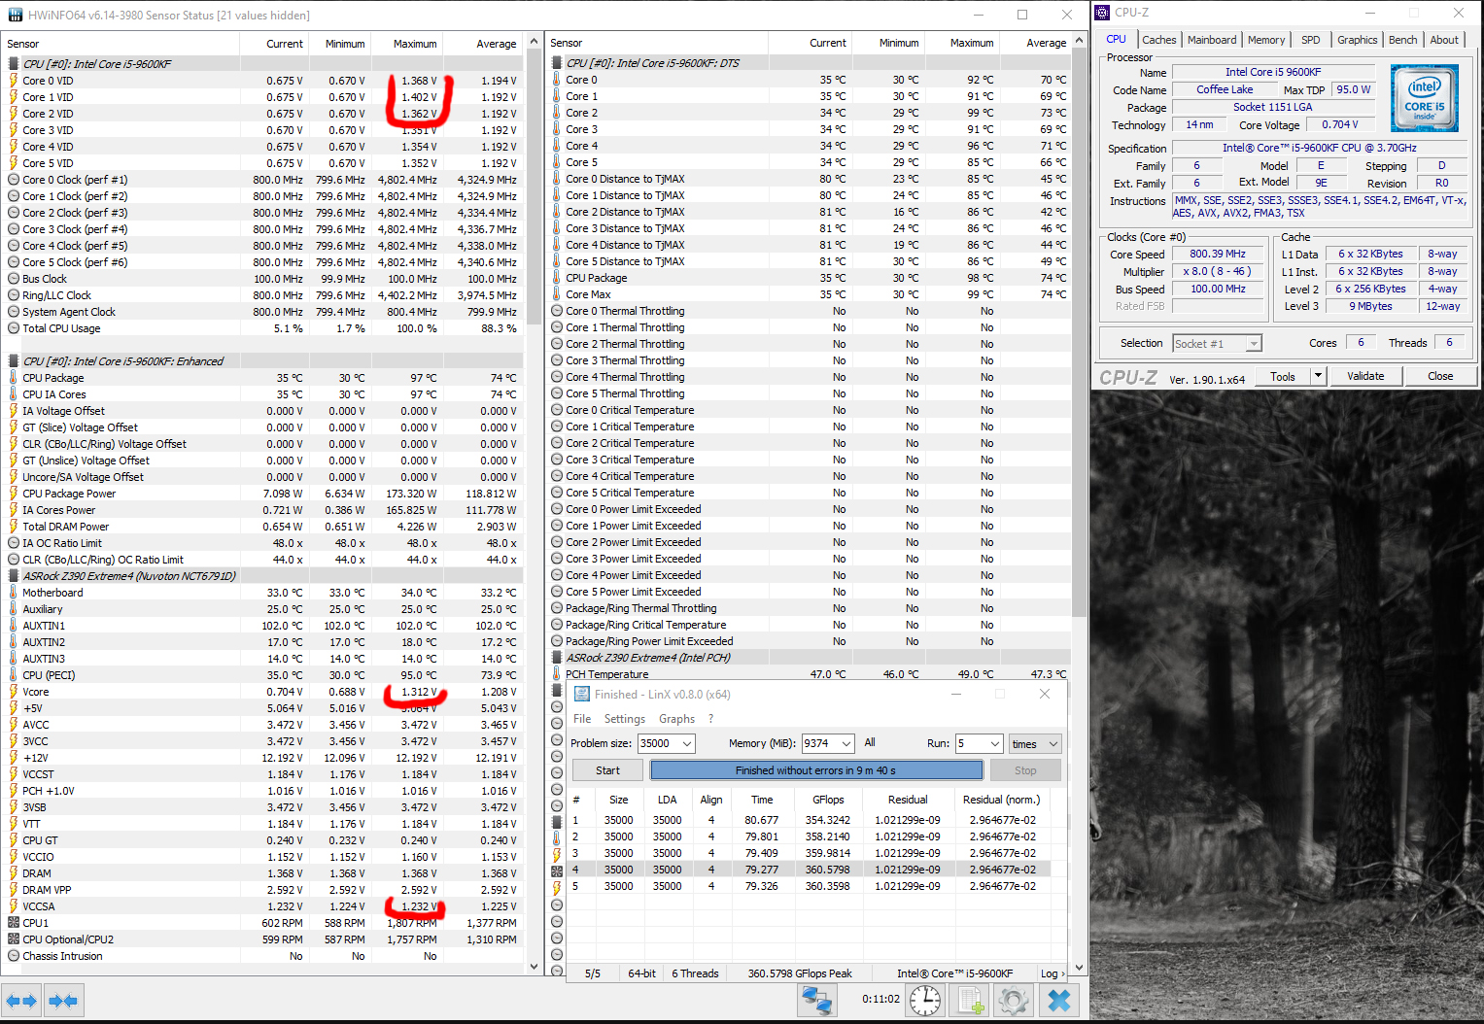Click the clock icon beside Ring/LLC Clock
The width and height of the screenshot is (1484, 1024).
click(14, 295)
